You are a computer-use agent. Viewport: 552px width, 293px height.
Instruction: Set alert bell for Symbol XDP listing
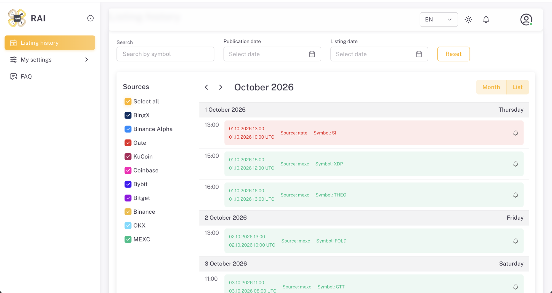pos(515,164)
